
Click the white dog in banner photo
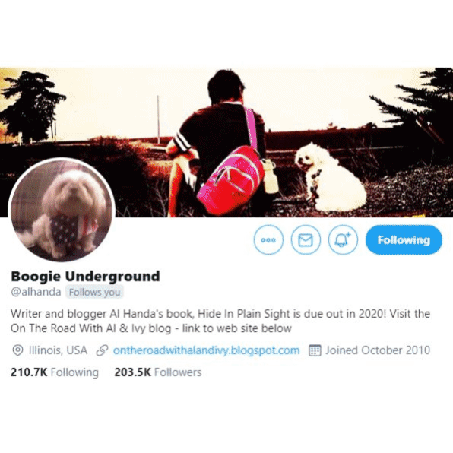point(329,178)
